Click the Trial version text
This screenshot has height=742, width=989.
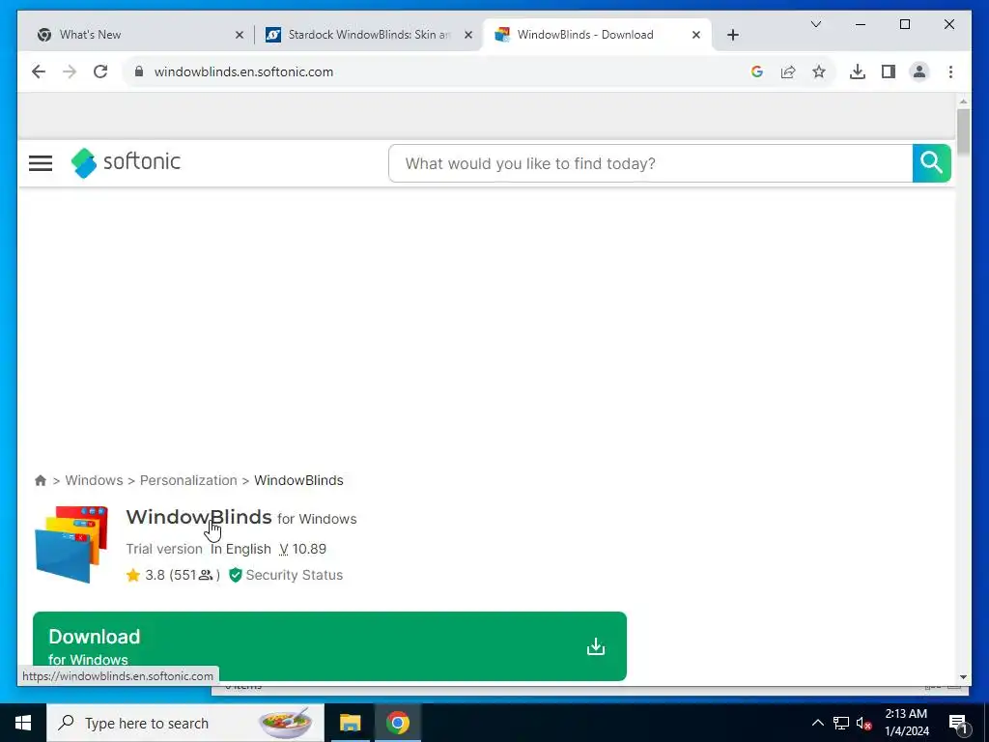pos(164,549)
